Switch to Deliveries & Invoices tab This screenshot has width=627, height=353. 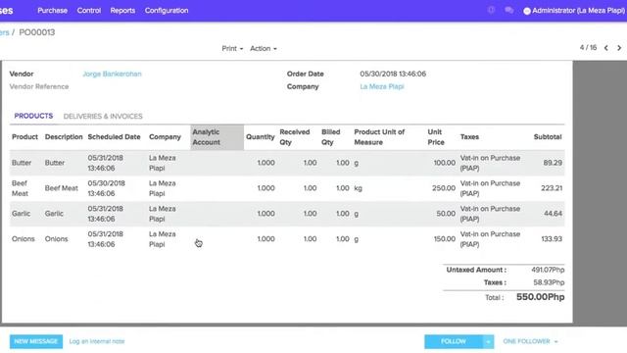[103, 117]
